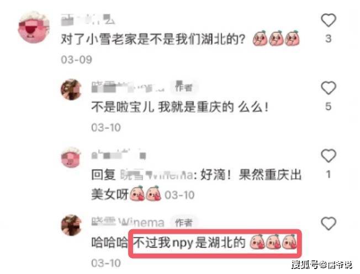Tap the 作者 badge on the last reply
The width and height of the screenshot is (360, 274).
(184, 222)
